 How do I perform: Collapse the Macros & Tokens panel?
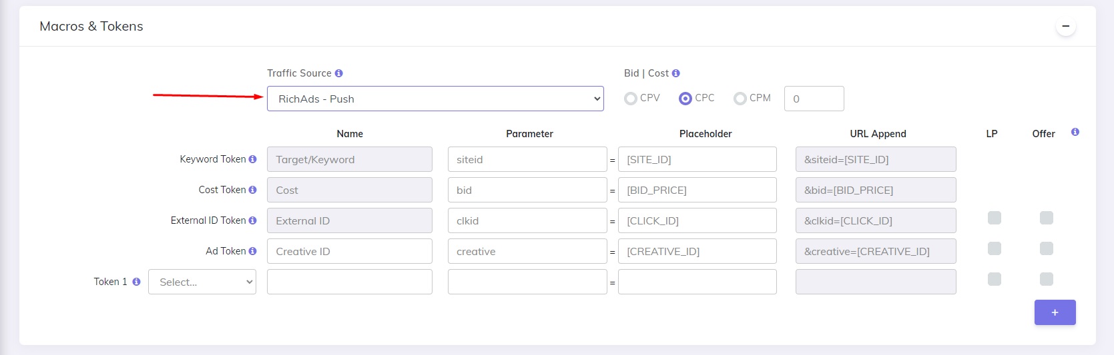point(1066,27)
